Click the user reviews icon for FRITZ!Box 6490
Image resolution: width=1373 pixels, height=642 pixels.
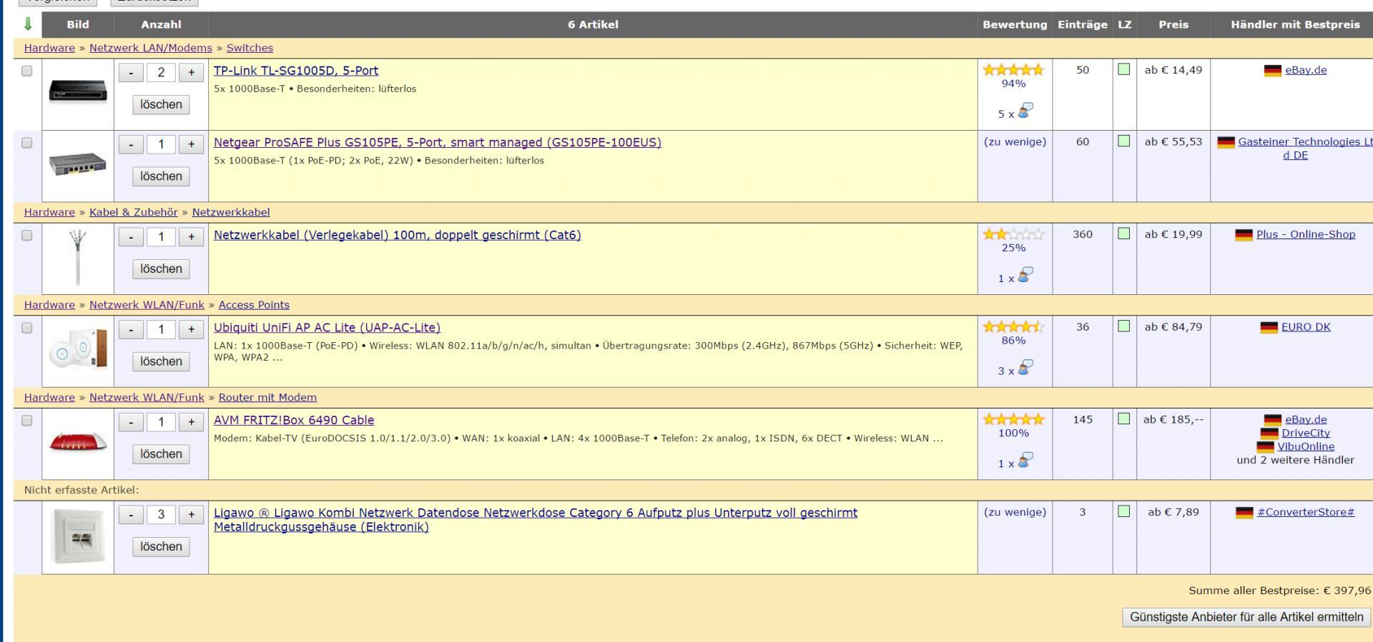(x=1025, y=461)
